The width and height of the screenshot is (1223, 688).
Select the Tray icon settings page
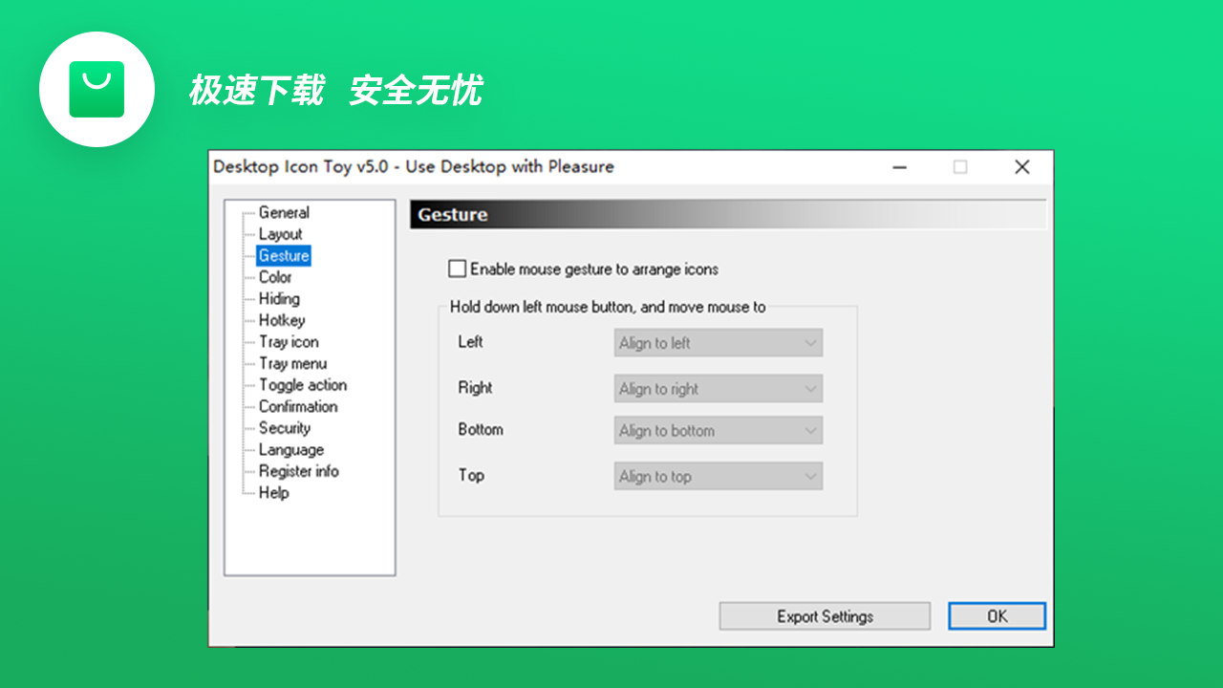(287, 341)
